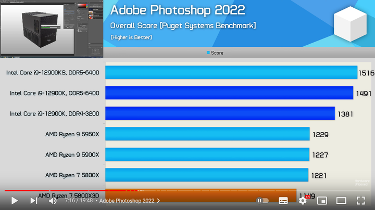The image size is (375, 210).
Task: Click the 1491 score value
Action: coord(364,94)
